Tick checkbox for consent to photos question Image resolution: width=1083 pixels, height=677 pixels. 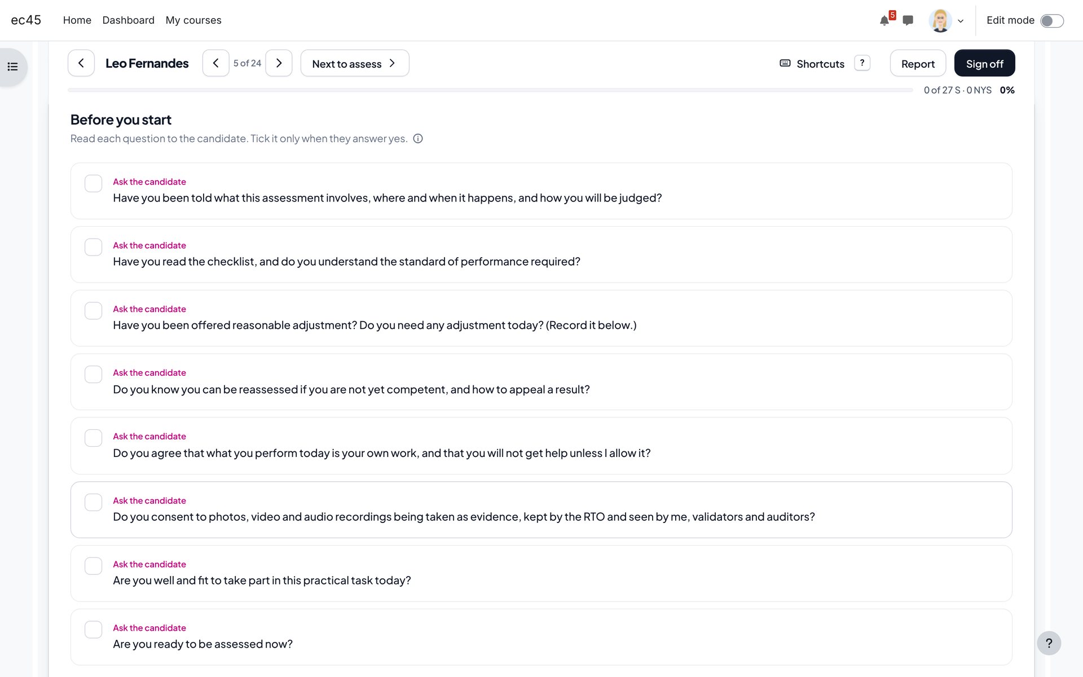(93, 502)
